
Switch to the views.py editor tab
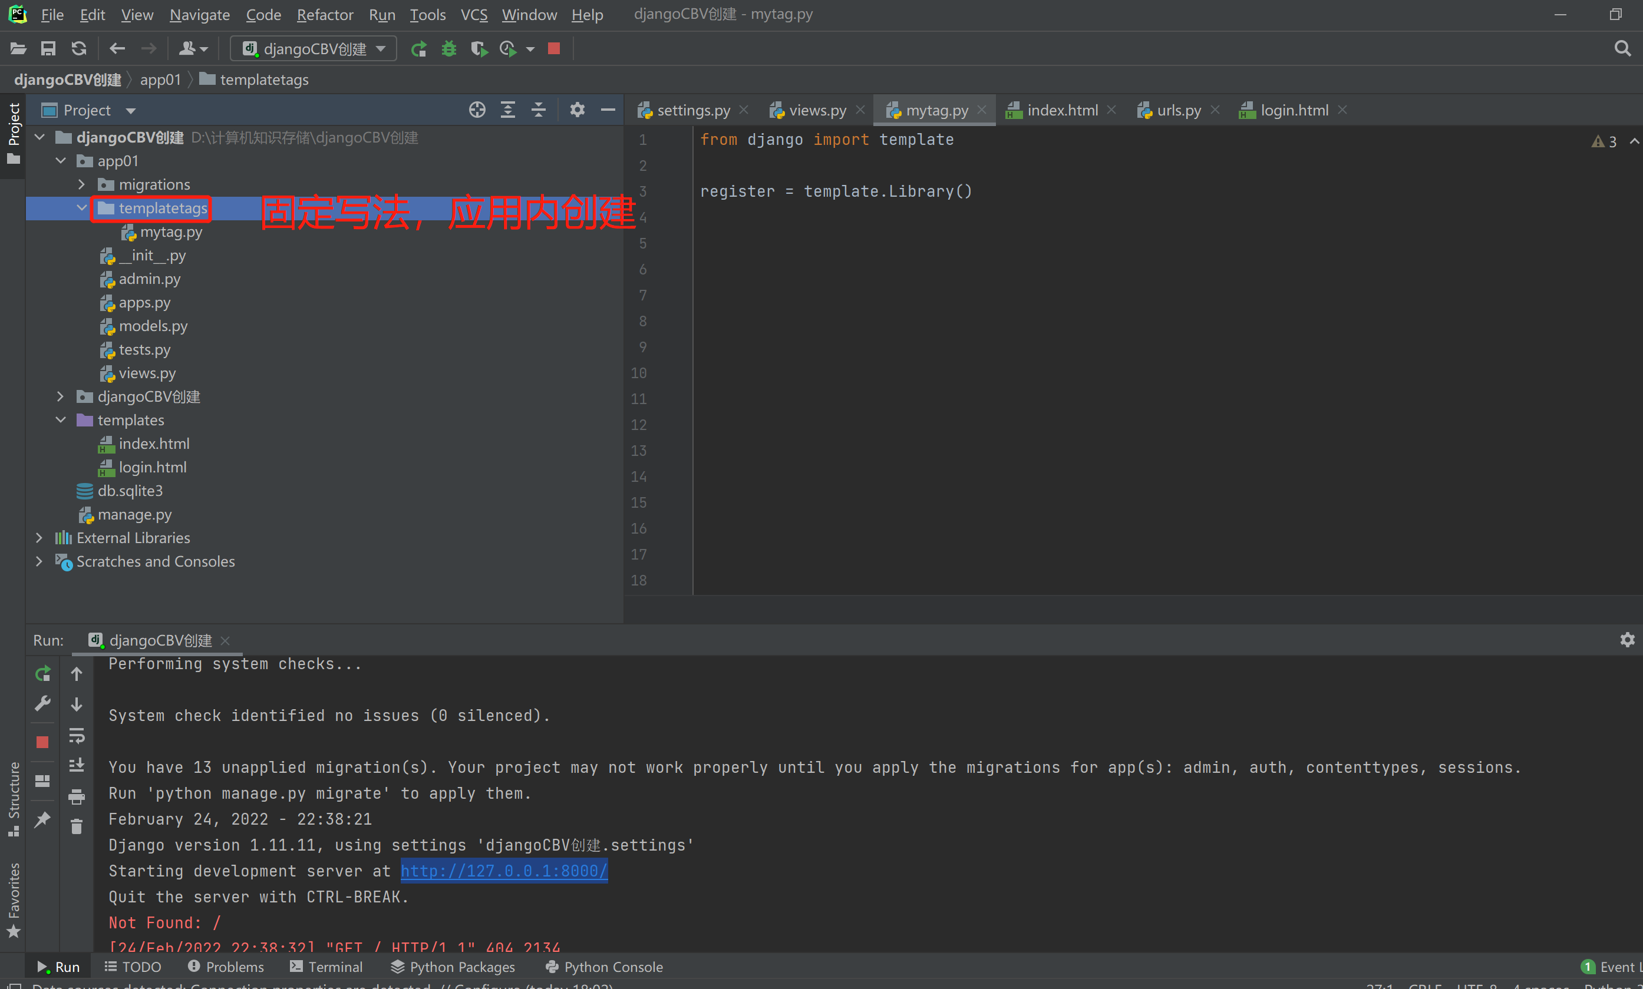pos(817,110)
